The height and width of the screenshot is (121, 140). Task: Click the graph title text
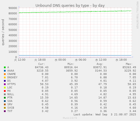[x=70, y=6]
